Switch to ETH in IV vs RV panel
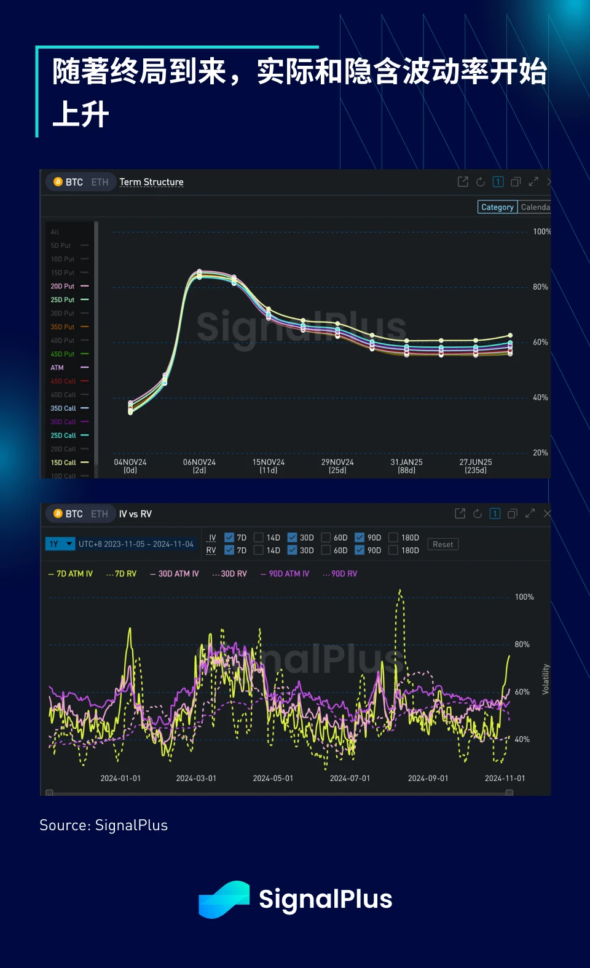 (x=100, y=514)
